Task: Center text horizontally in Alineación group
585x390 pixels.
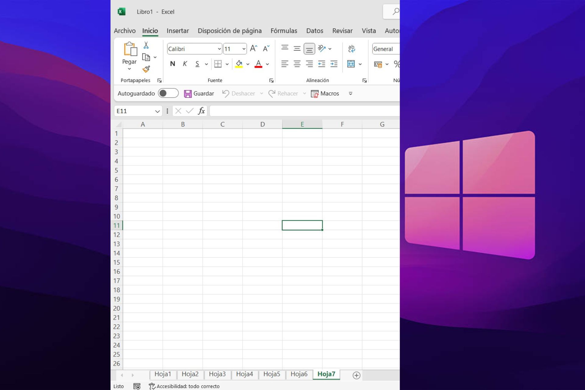Action: point(297,64)
